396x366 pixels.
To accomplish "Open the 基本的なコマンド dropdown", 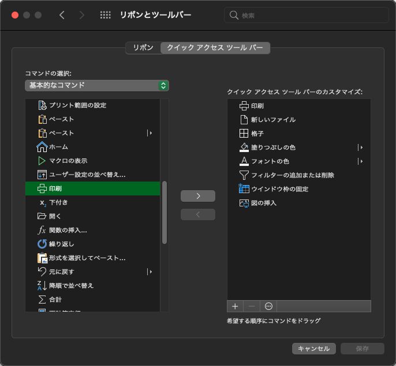I will pos(96,86).
